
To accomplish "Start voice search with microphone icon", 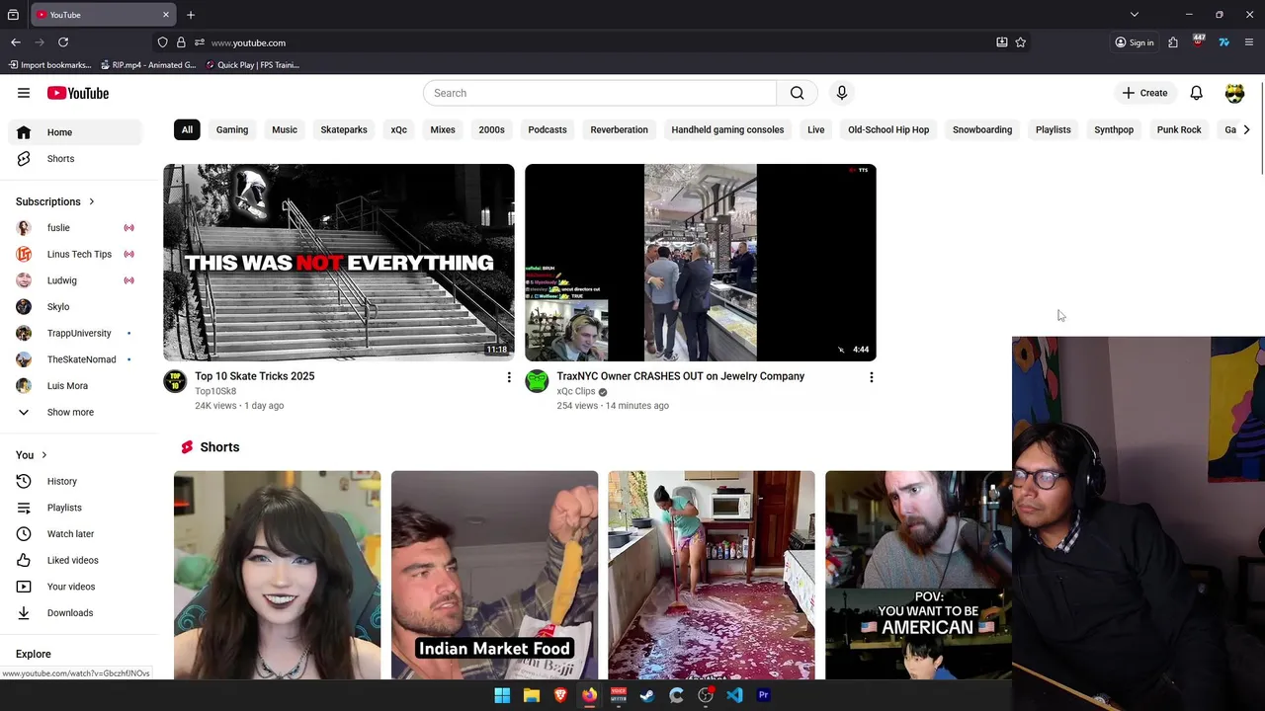I will point(842,93).
